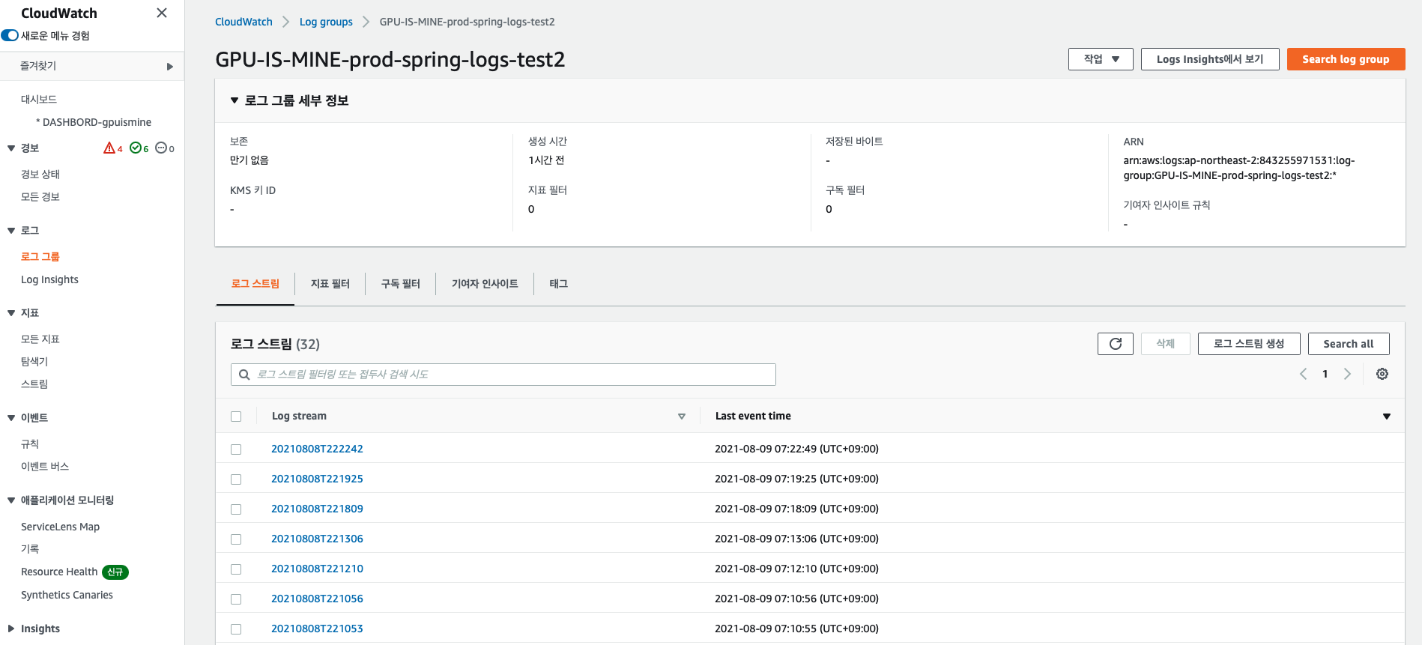1422x645 pixels.
Task: Check the box for stream 20210808T221056
Action: point(236,599)
